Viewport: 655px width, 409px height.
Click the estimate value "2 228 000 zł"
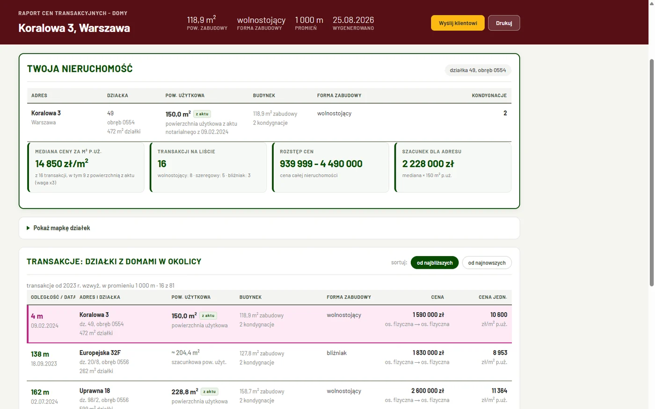click(x=428, y=164)
